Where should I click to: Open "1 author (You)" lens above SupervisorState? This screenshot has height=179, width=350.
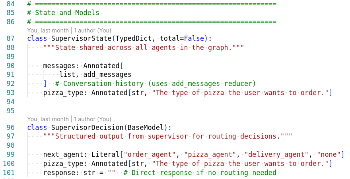[x=92, y=30]
